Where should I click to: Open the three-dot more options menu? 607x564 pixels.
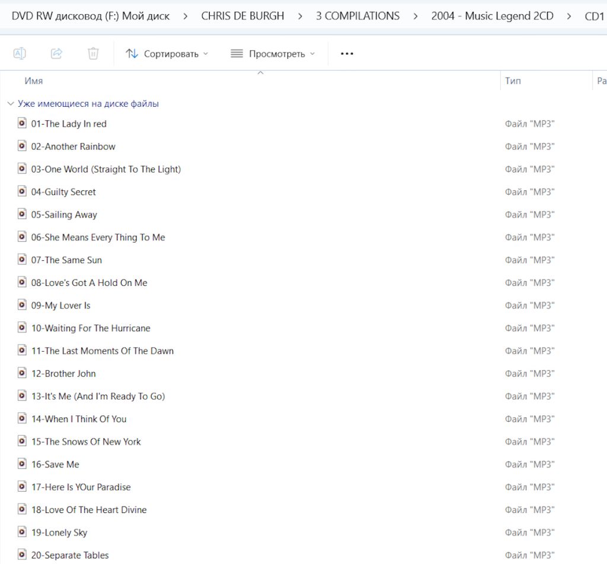347,53
